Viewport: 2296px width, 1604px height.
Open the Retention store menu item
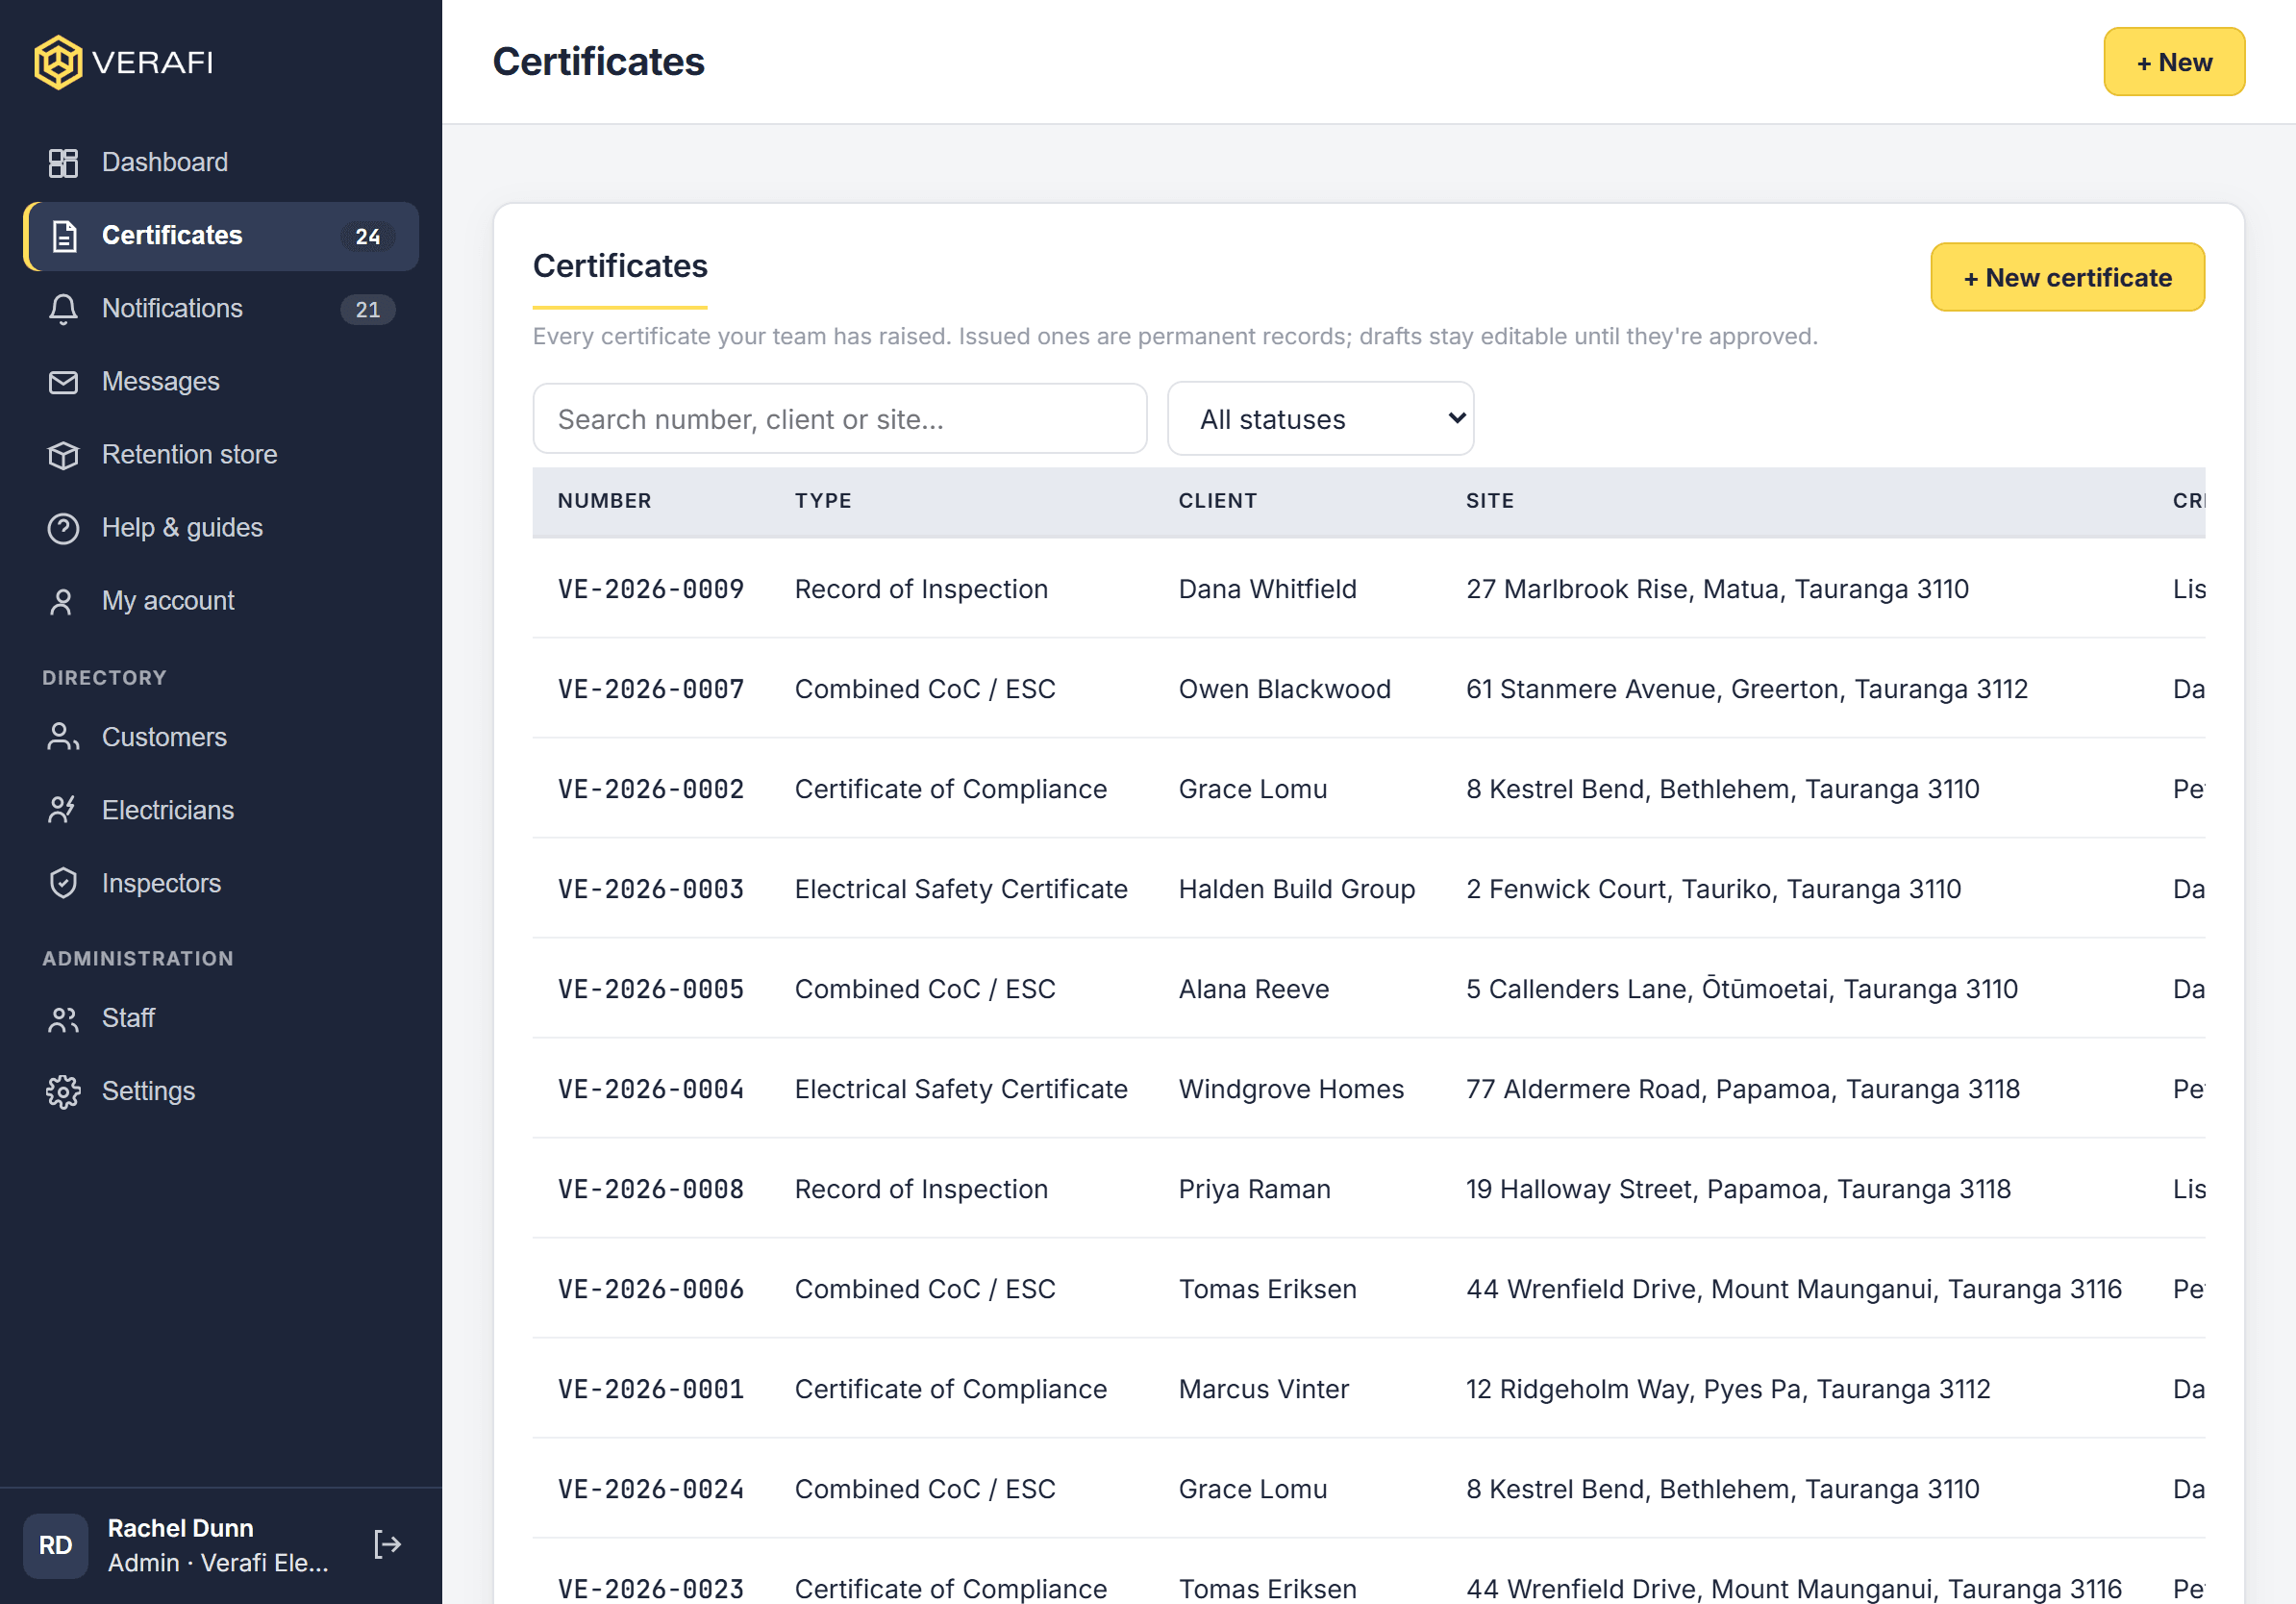tap(221, 455)
